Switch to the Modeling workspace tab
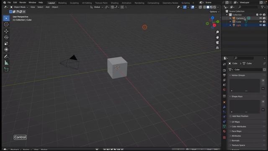The image size is (268, 151). [62, 3]
